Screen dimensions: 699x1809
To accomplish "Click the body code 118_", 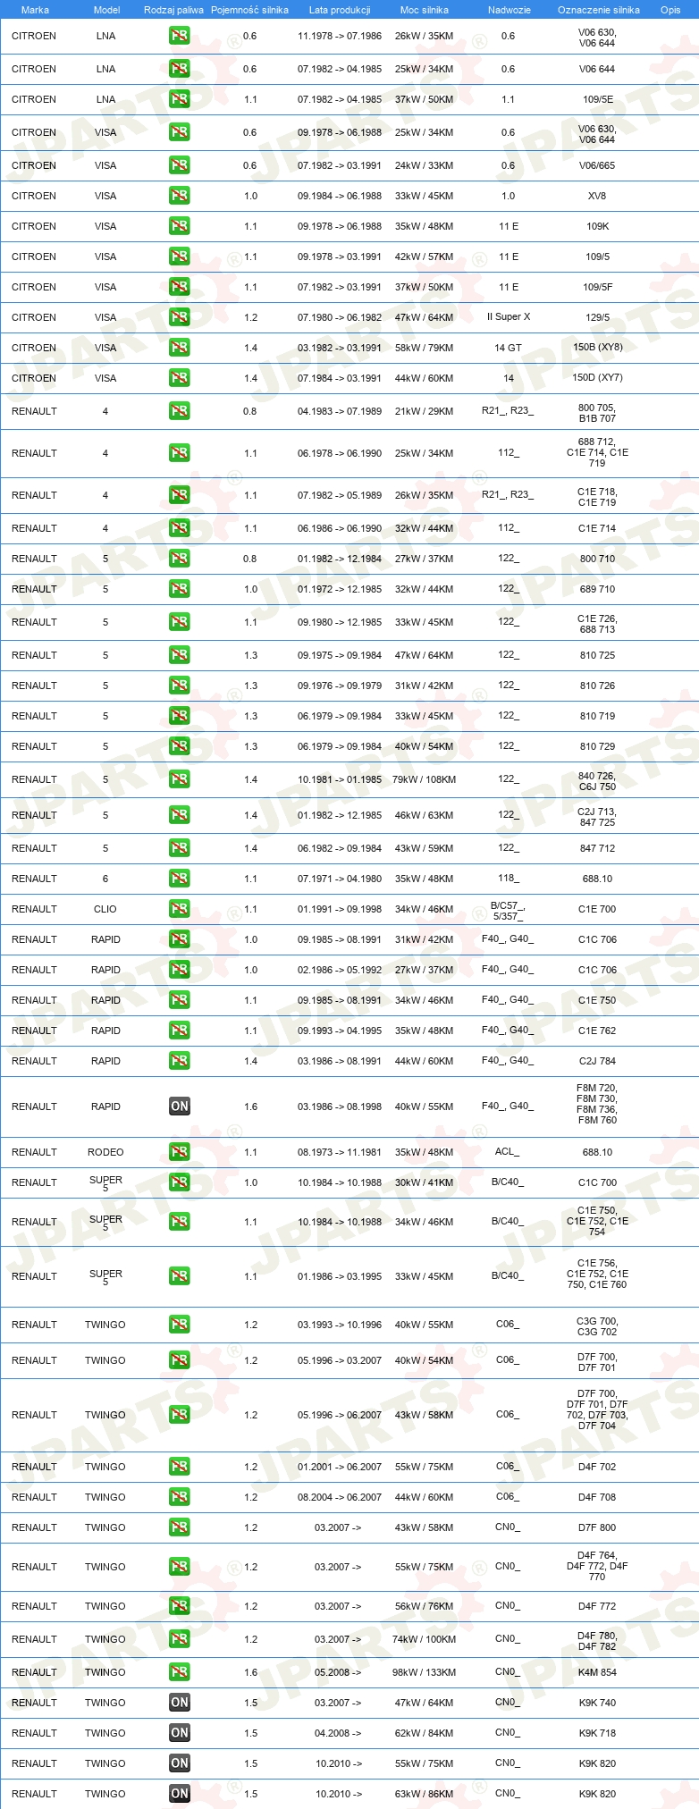I will (x=509, y=879).
